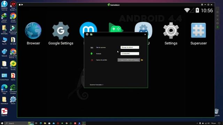
Task: Select Internet Download Manager desktop icon
Action: point(4,18)
